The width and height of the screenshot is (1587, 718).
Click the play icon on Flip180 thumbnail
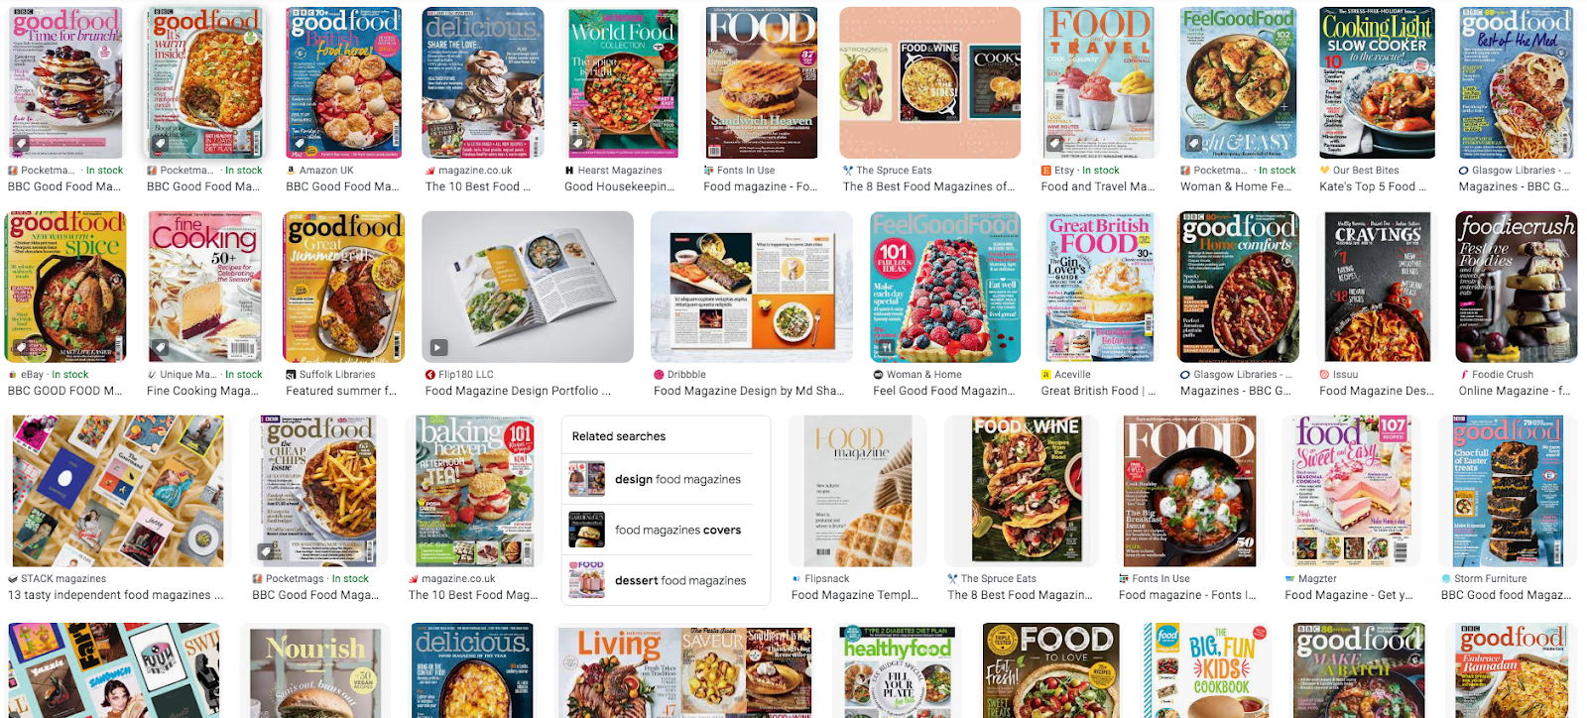click(438, 348)
